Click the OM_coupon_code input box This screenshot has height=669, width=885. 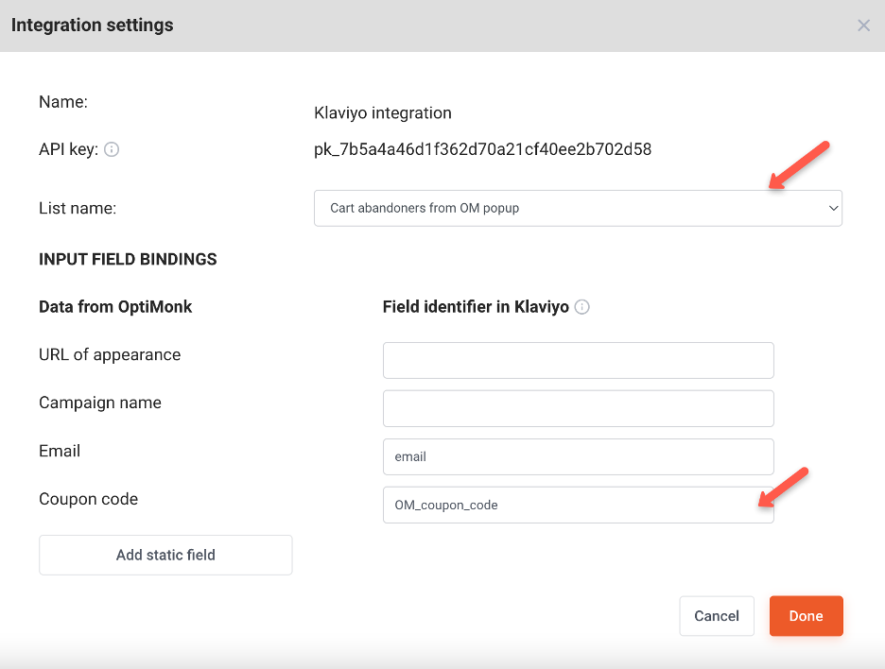point(578,505)
